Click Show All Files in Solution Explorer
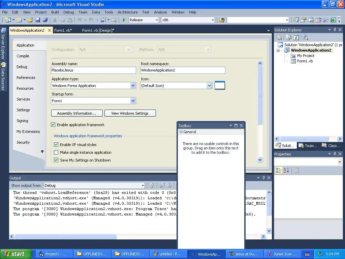 pos(288,38)
